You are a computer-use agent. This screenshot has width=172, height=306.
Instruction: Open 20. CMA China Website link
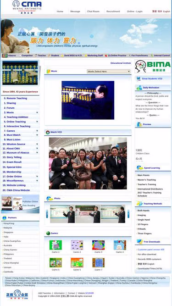click(16, 190)
